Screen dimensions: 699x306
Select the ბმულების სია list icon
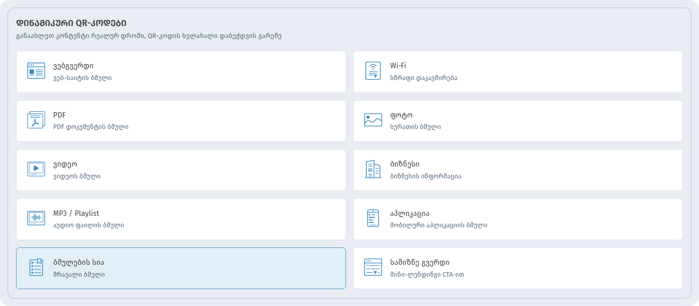coord(36,268)
